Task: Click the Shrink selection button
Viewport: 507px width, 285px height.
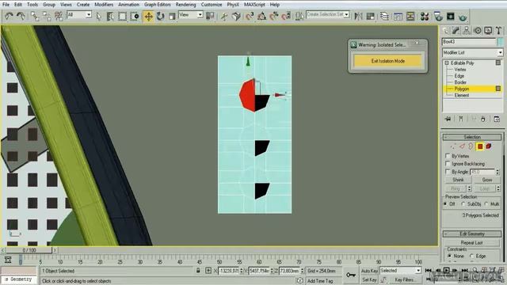Action: tap(458, 180)
